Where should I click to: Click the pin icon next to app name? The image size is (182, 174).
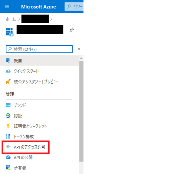[72, 30]
